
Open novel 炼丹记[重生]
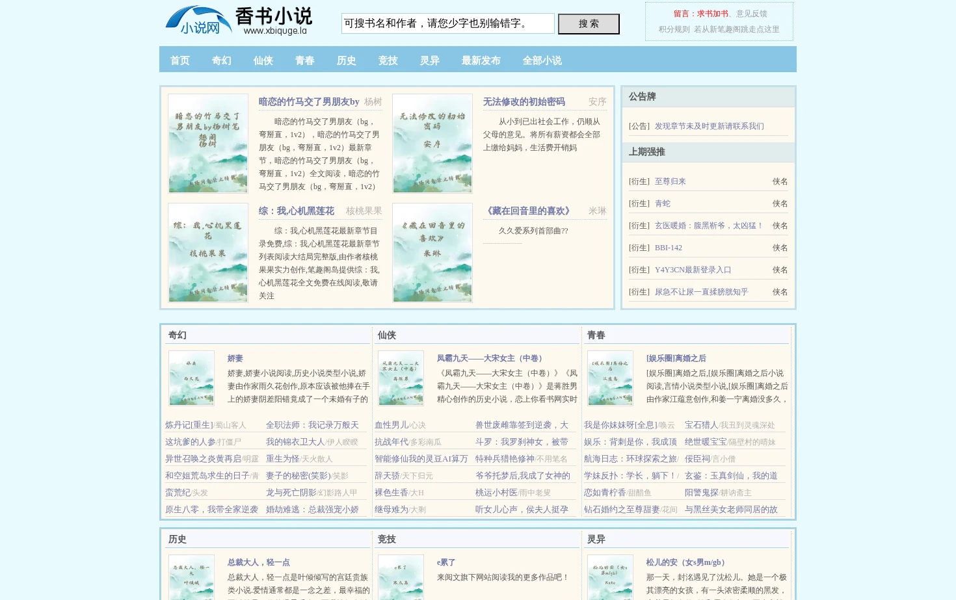(189, 425)
